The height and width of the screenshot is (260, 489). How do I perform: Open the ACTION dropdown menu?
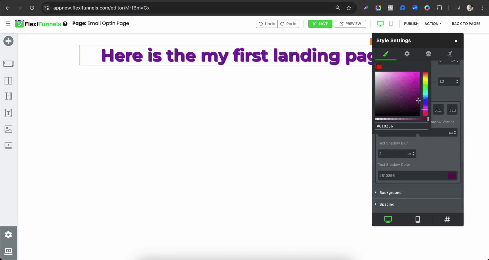coord(433,24)
